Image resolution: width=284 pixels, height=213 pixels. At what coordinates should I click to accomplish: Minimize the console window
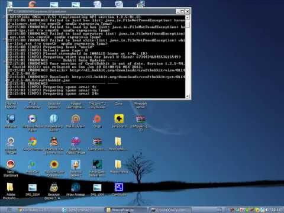(x=178, y=11)
